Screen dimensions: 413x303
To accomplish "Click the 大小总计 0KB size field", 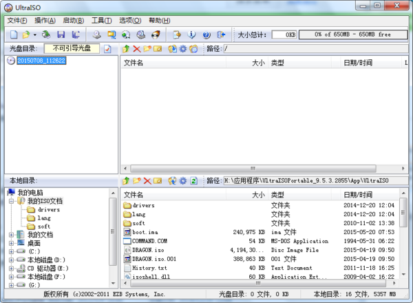I will 284,35.
